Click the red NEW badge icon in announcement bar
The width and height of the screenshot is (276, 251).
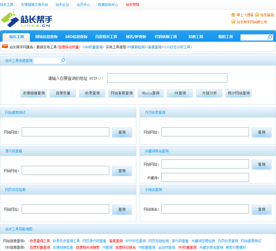(5, 46)
